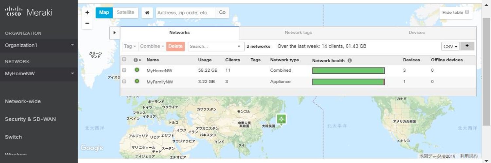Click the 58.22 GB usage cell

(x=208, y=70)
